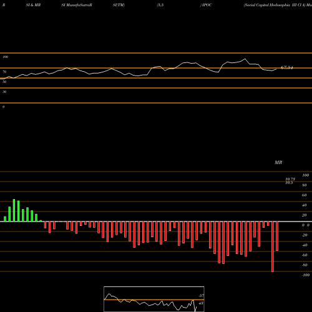Click the RSI line peak near 100 band

[x=245, y=59]
